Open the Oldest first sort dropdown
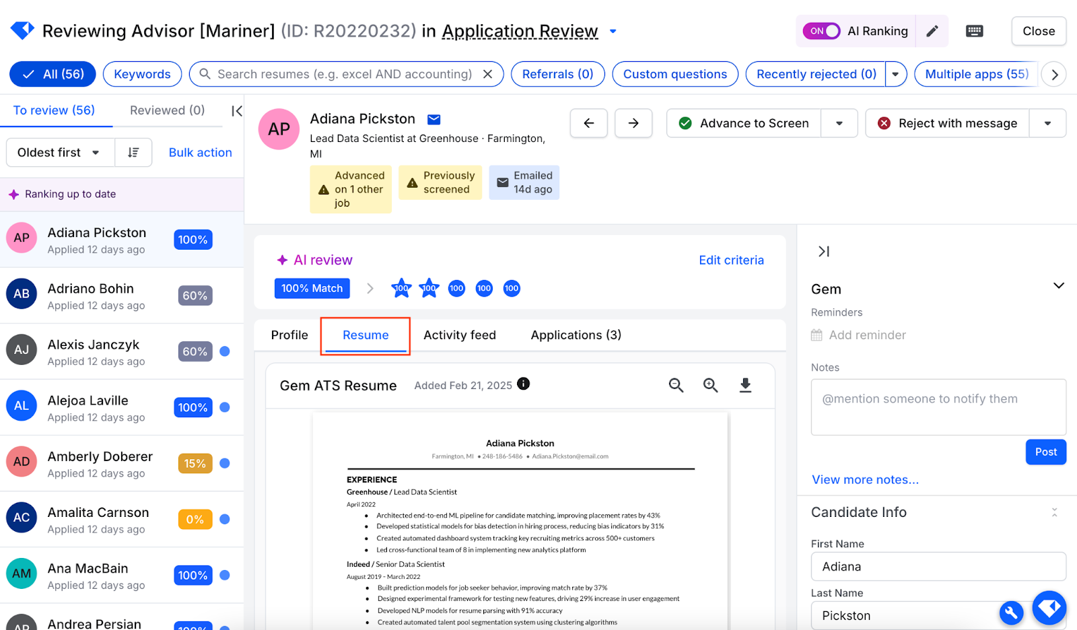Image resolution: width=1077 pixels, height=630 pixels. 61,153
